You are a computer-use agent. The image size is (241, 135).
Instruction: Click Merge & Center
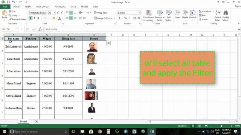[x=103, y=18]
